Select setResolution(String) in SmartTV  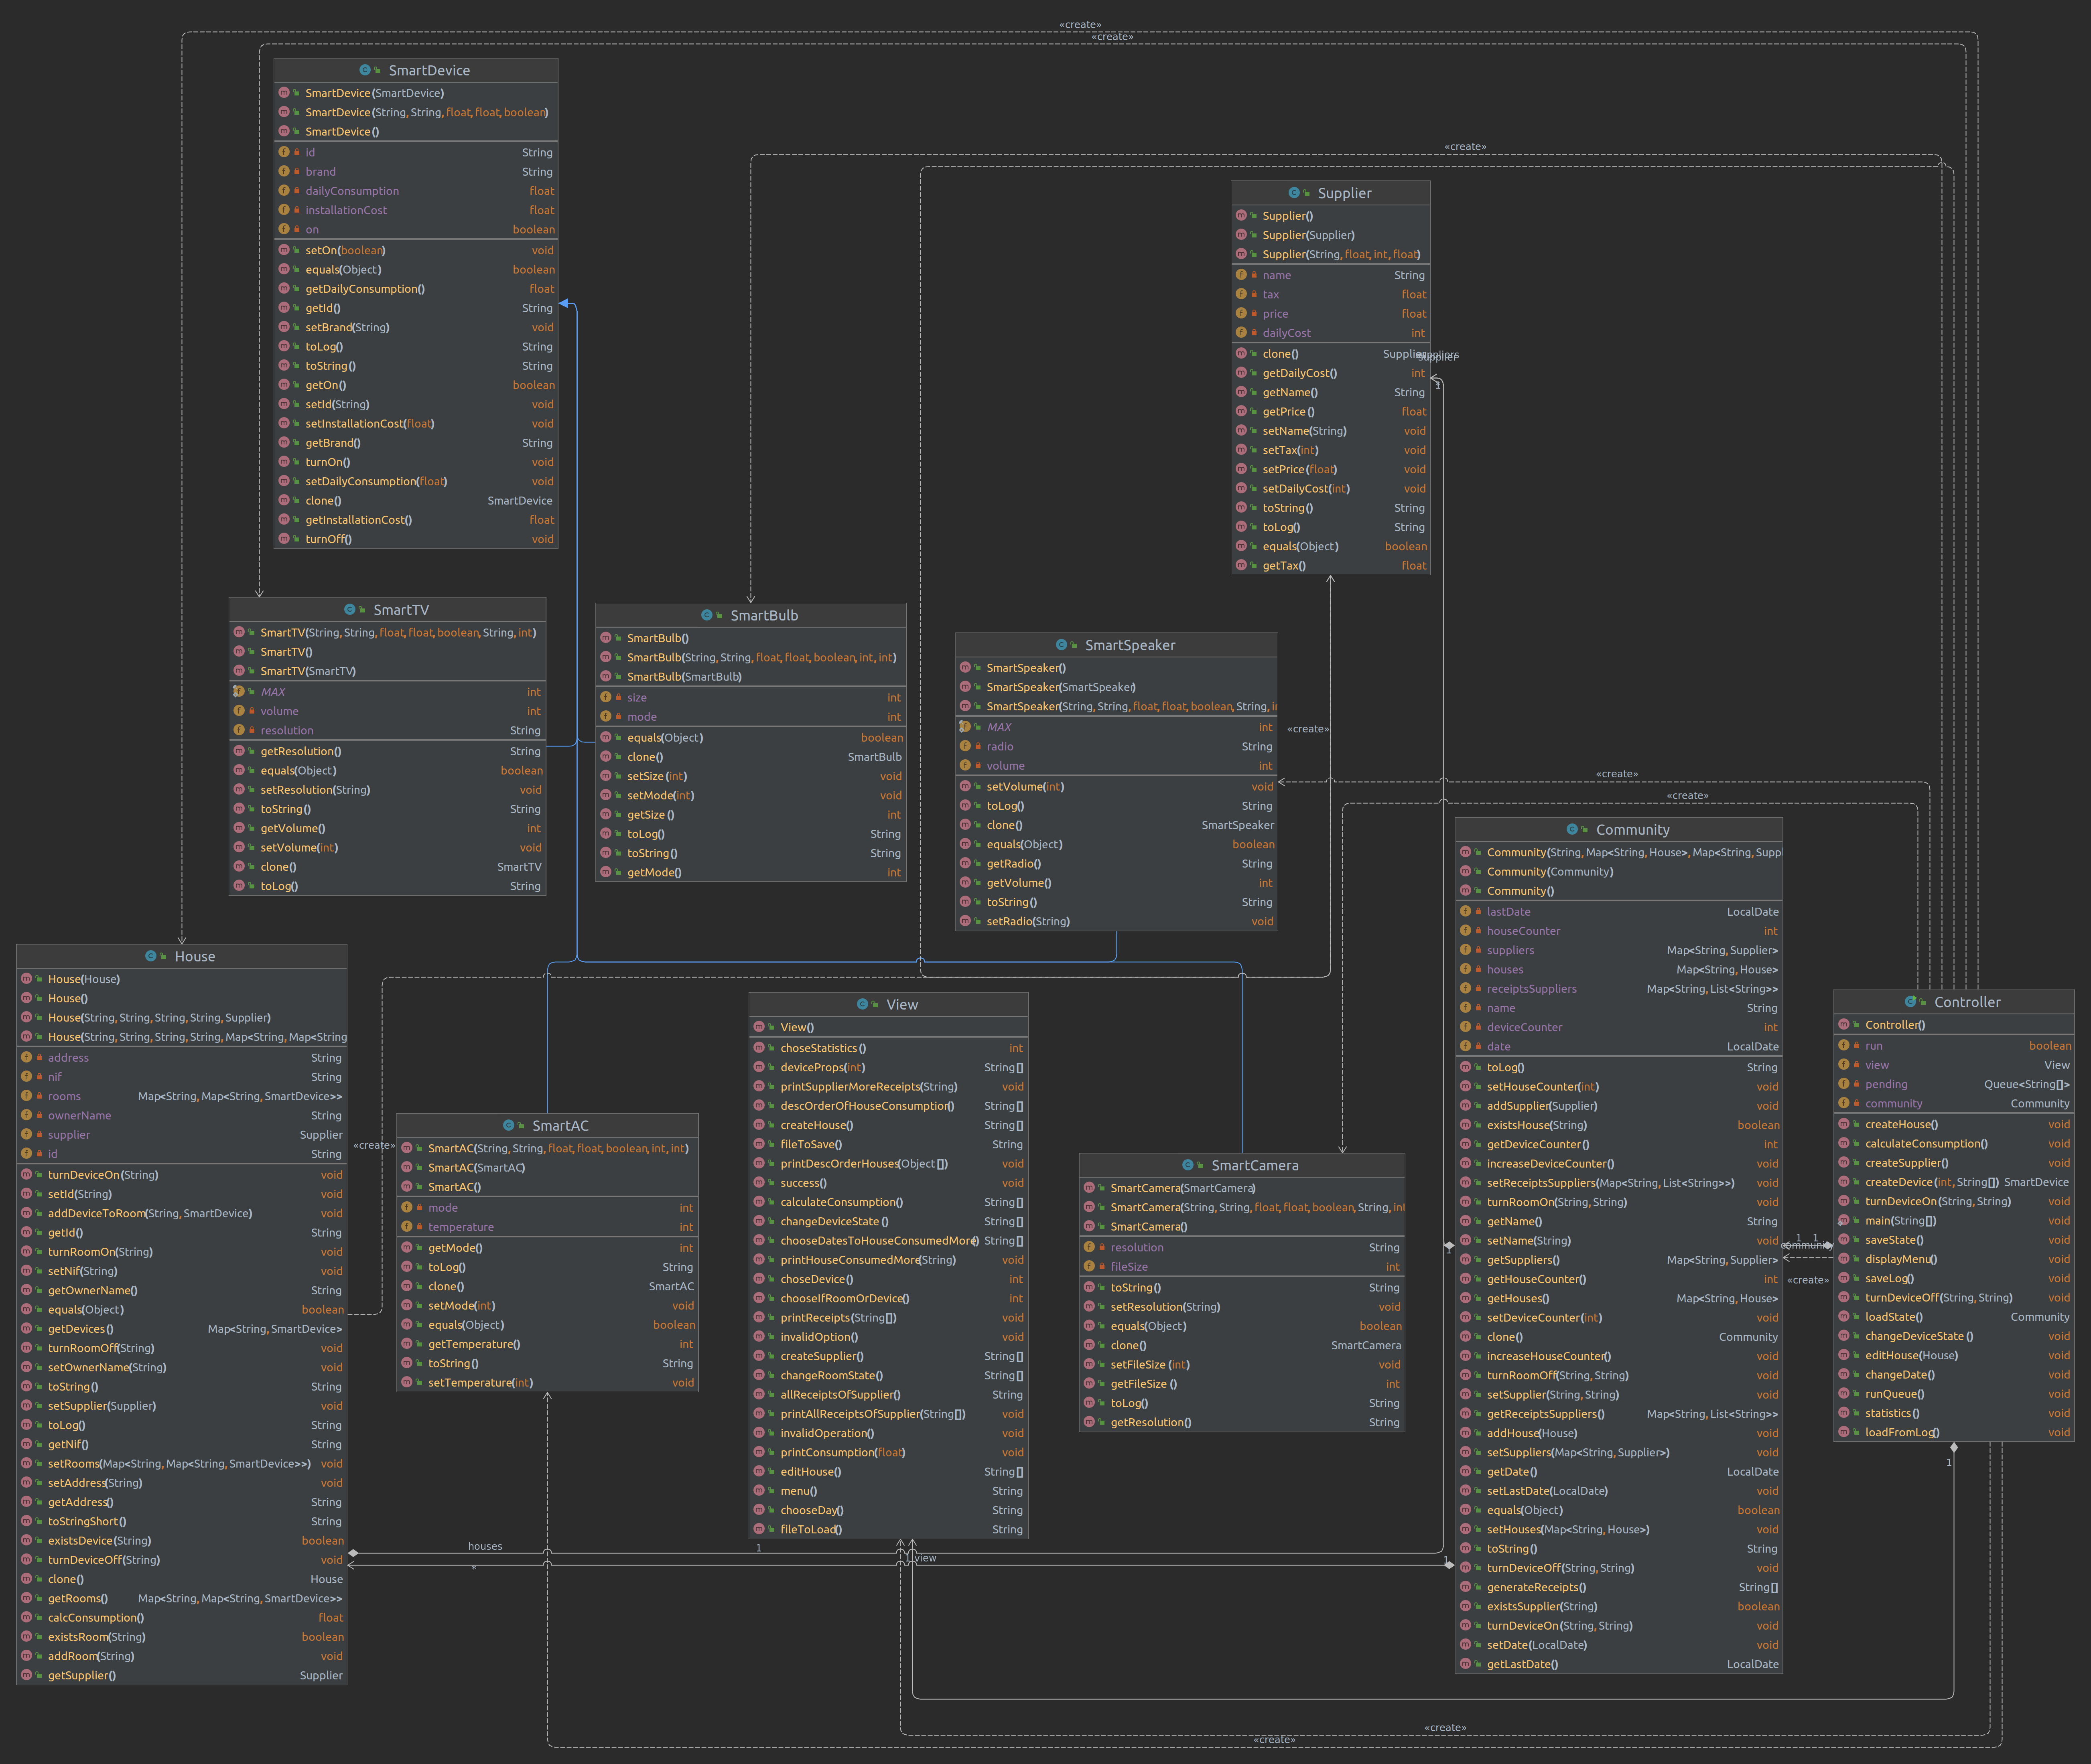point(315,790)
